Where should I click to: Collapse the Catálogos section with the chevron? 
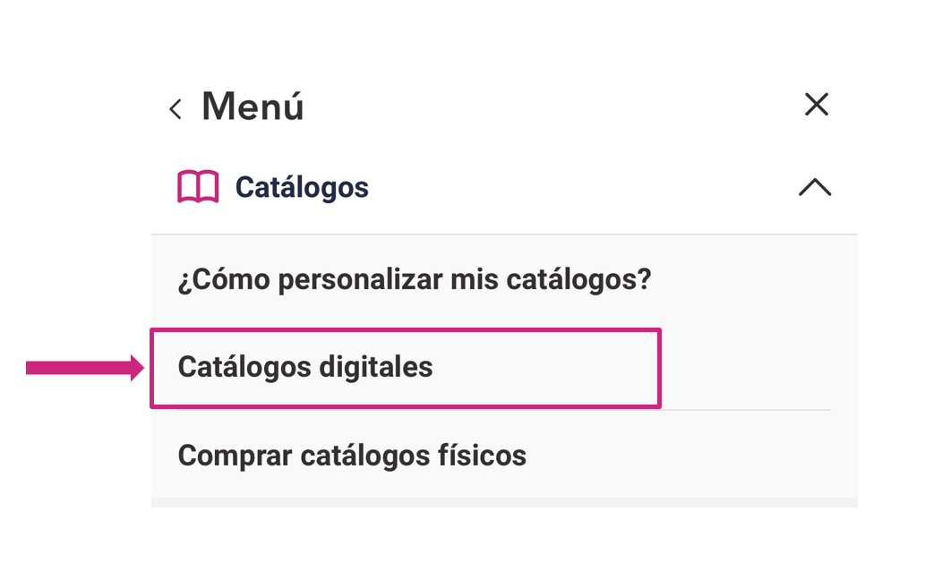pos(816,187)
